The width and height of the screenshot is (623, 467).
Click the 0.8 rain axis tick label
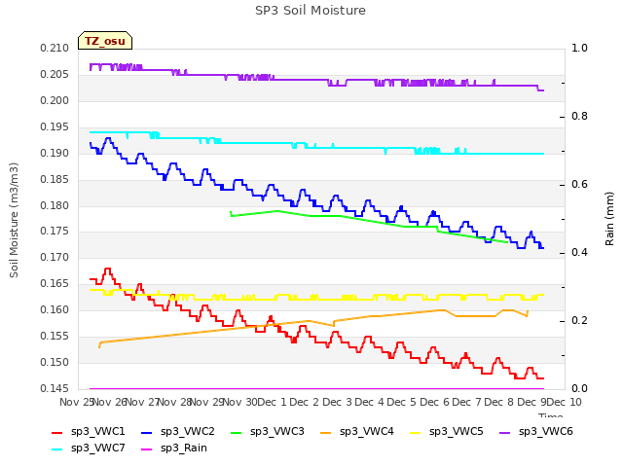click(579, 117)
